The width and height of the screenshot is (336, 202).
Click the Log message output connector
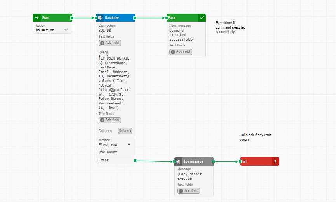pos(213,161)
